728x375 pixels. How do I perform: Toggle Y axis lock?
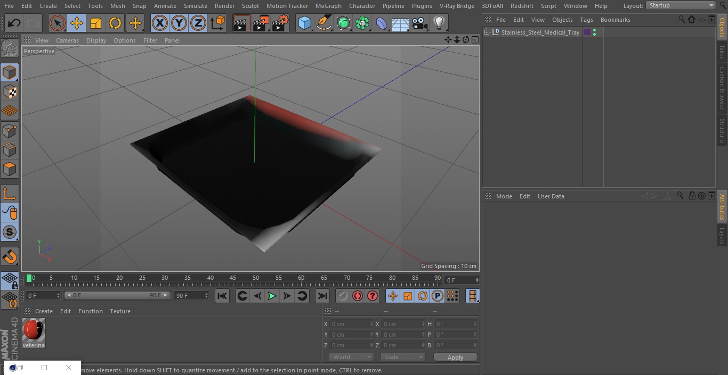(x=179, y=23)
